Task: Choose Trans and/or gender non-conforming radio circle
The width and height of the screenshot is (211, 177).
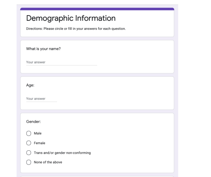Action: pos(29,153)
